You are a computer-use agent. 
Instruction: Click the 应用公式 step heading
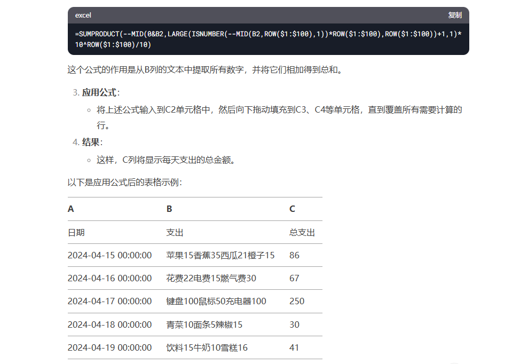[x=99, y=92]
